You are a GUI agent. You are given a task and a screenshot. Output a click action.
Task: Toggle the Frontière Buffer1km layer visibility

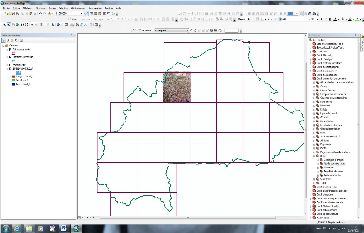(10, 57)
